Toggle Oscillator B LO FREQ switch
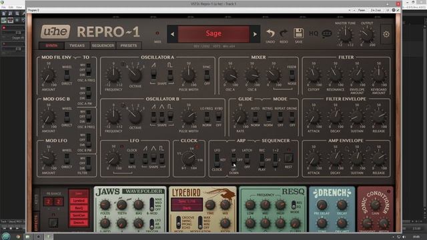 [207, 117]
